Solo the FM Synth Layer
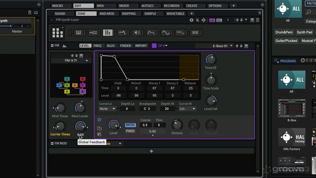This screenshot has width=316, height=178. click(x=203, y=20)
